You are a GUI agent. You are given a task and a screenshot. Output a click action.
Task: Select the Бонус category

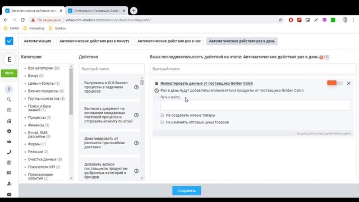pyautogui.click(x=36, y=76)
